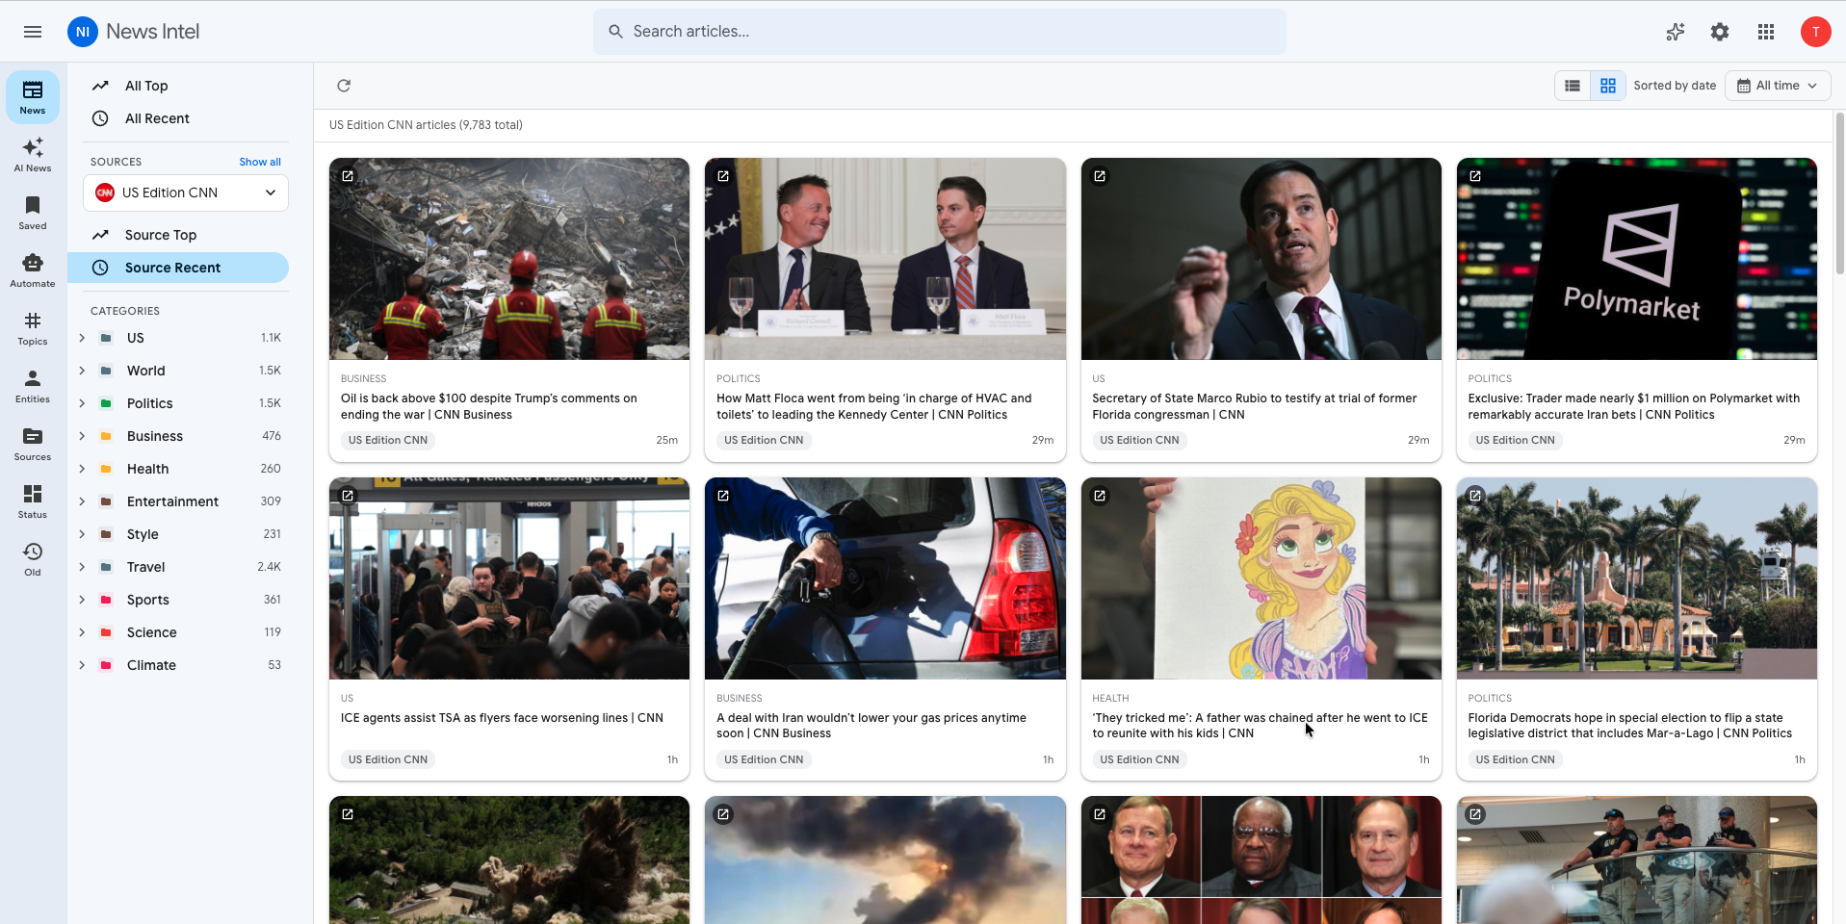1846x924 pixels.
Task: Open the Topics hashtag section
Action: pyautogui.click(x=33, y=328)
